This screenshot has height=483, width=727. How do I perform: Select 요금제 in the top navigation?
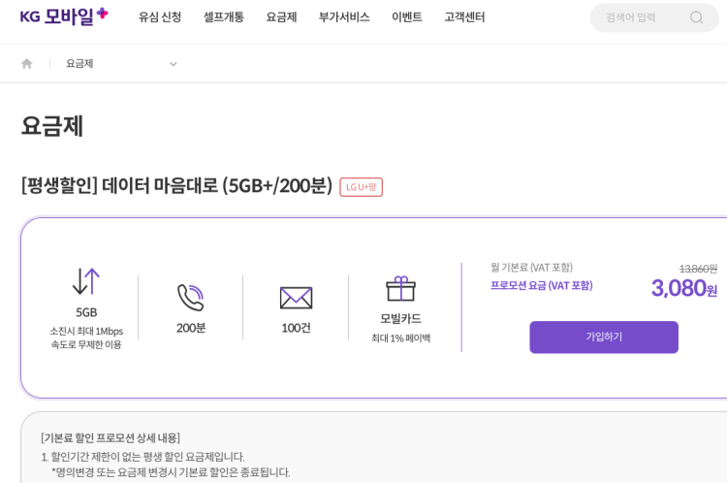point(281,17)
